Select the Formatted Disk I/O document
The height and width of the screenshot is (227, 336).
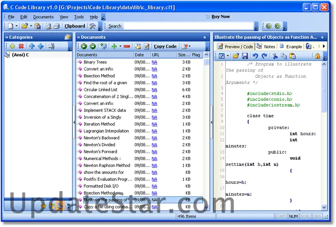tap(101, 186)
